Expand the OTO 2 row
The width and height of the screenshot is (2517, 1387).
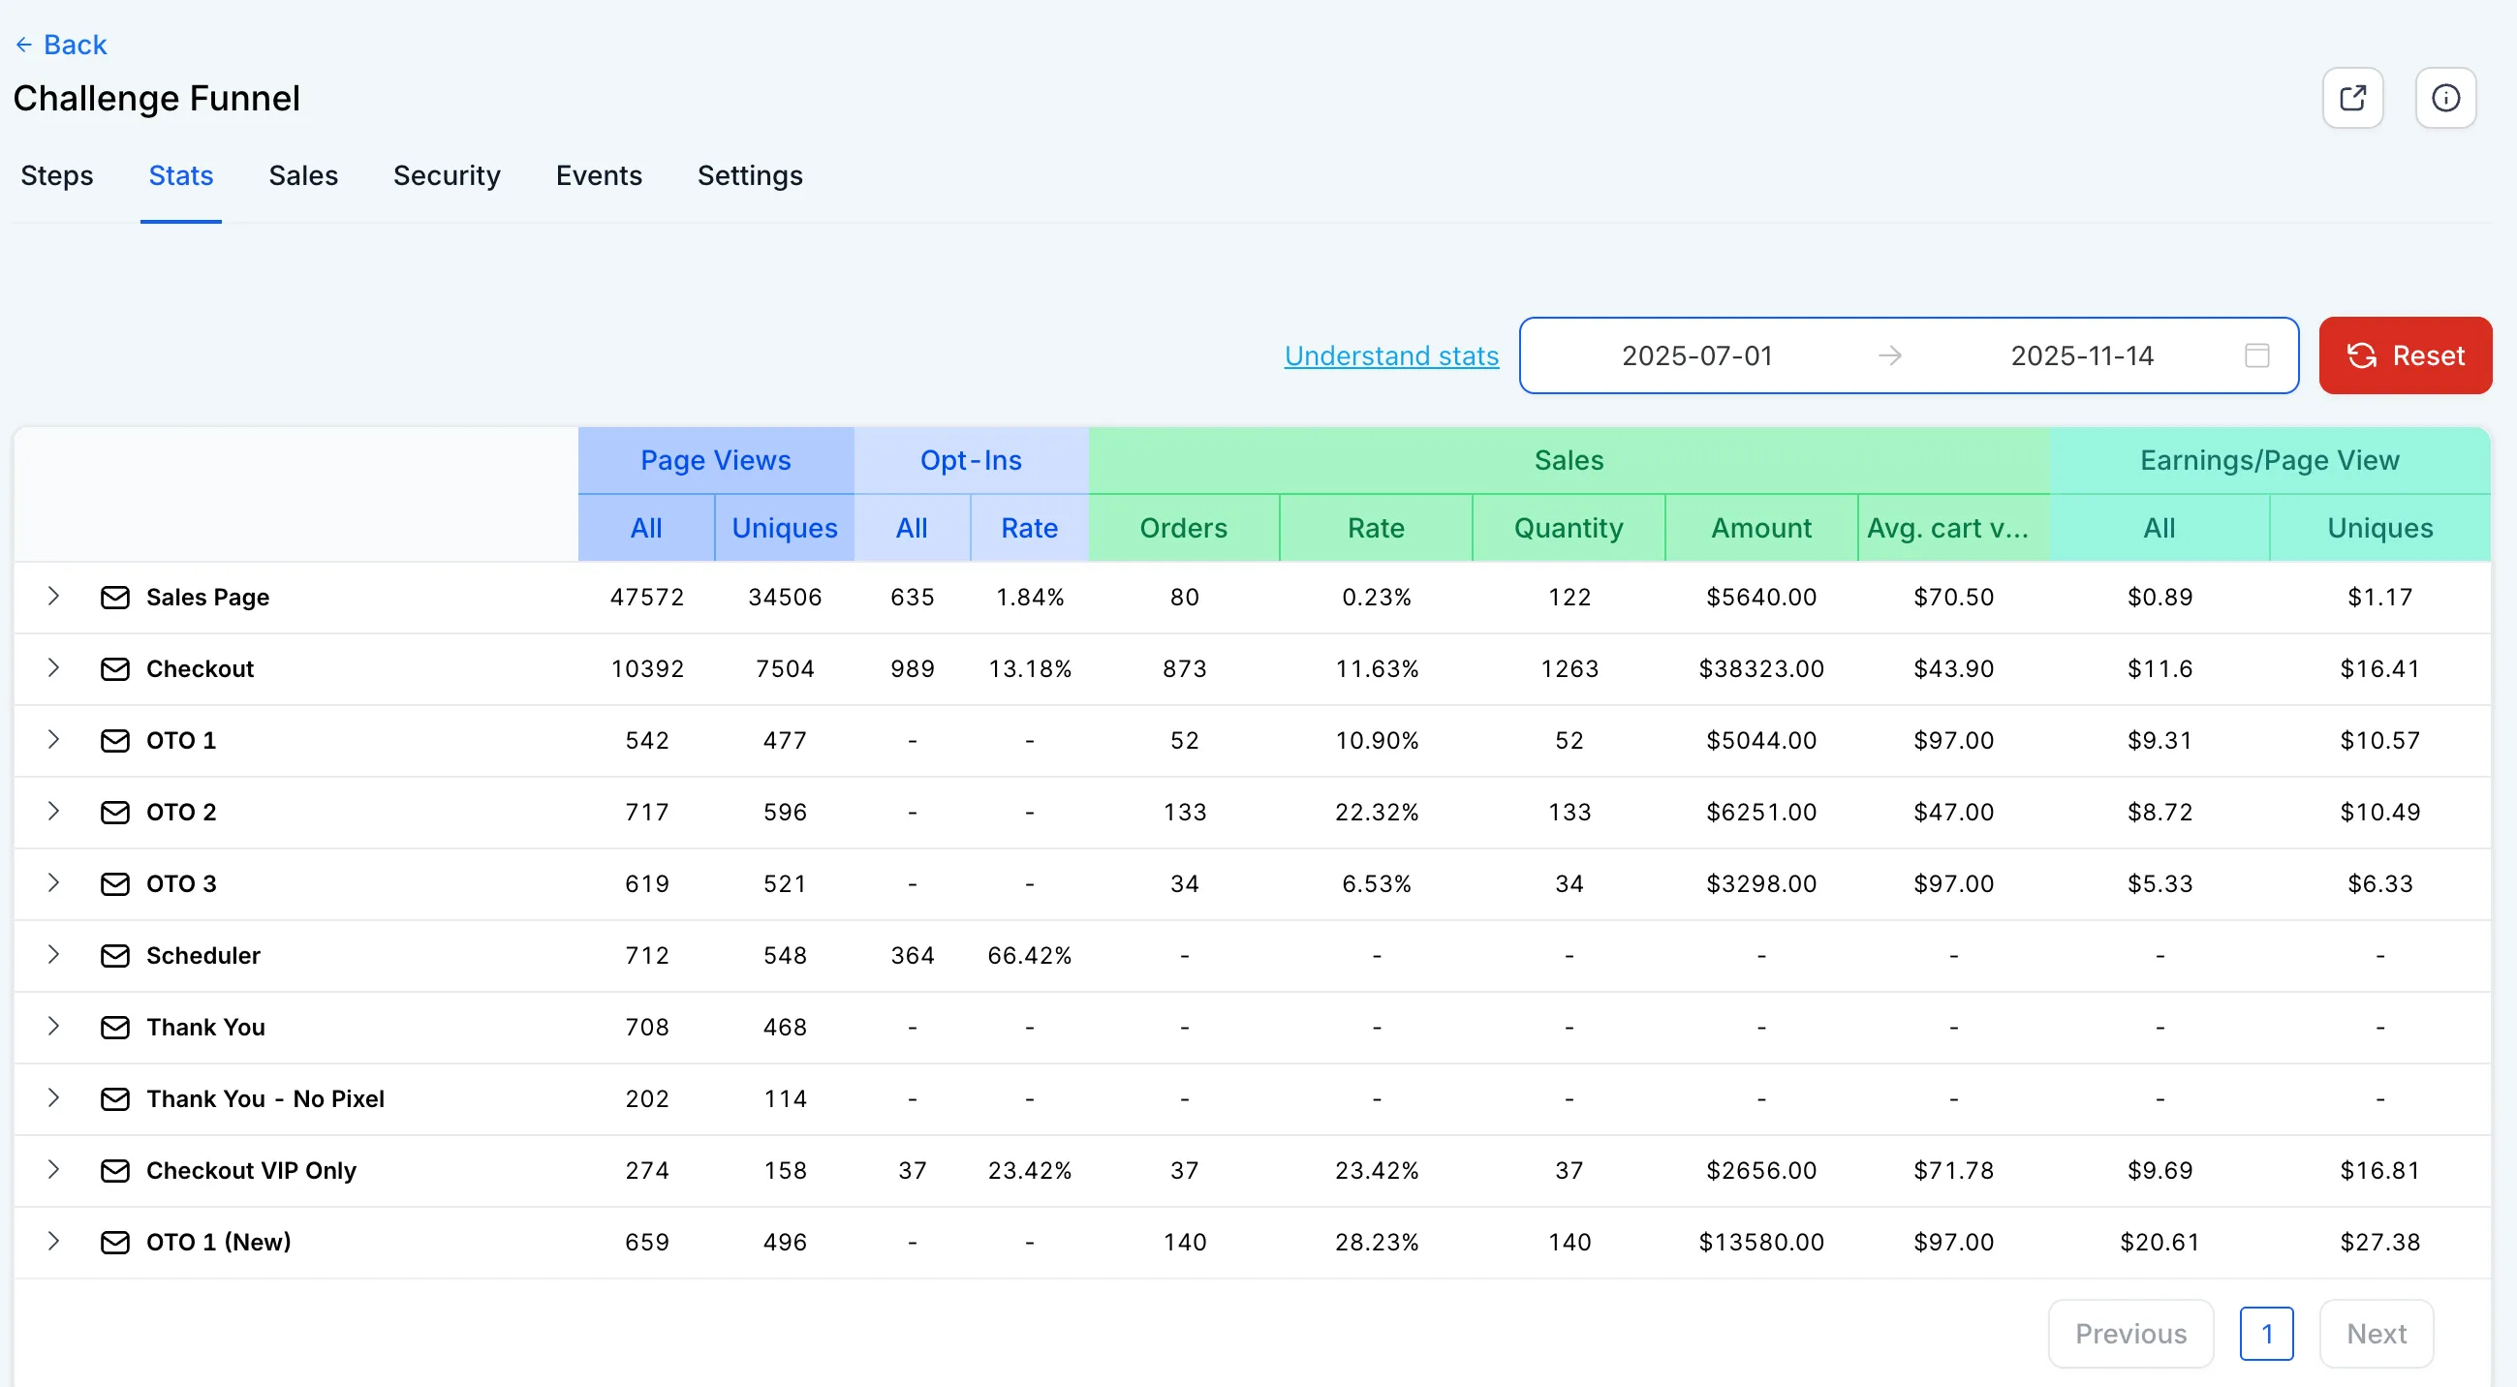pos(53,811)
